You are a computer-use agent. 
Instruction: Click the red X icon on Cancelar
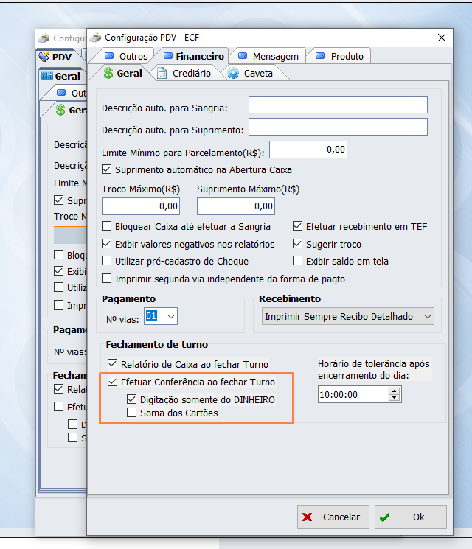click(x=308, y=517)
